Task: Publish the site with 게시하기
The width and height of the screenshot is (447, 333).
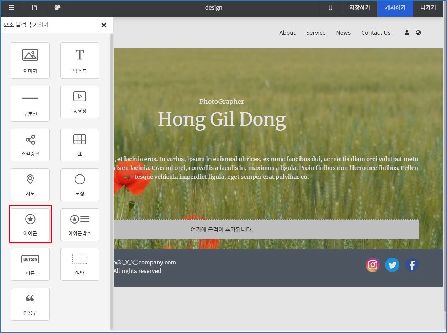Action: 395,8
